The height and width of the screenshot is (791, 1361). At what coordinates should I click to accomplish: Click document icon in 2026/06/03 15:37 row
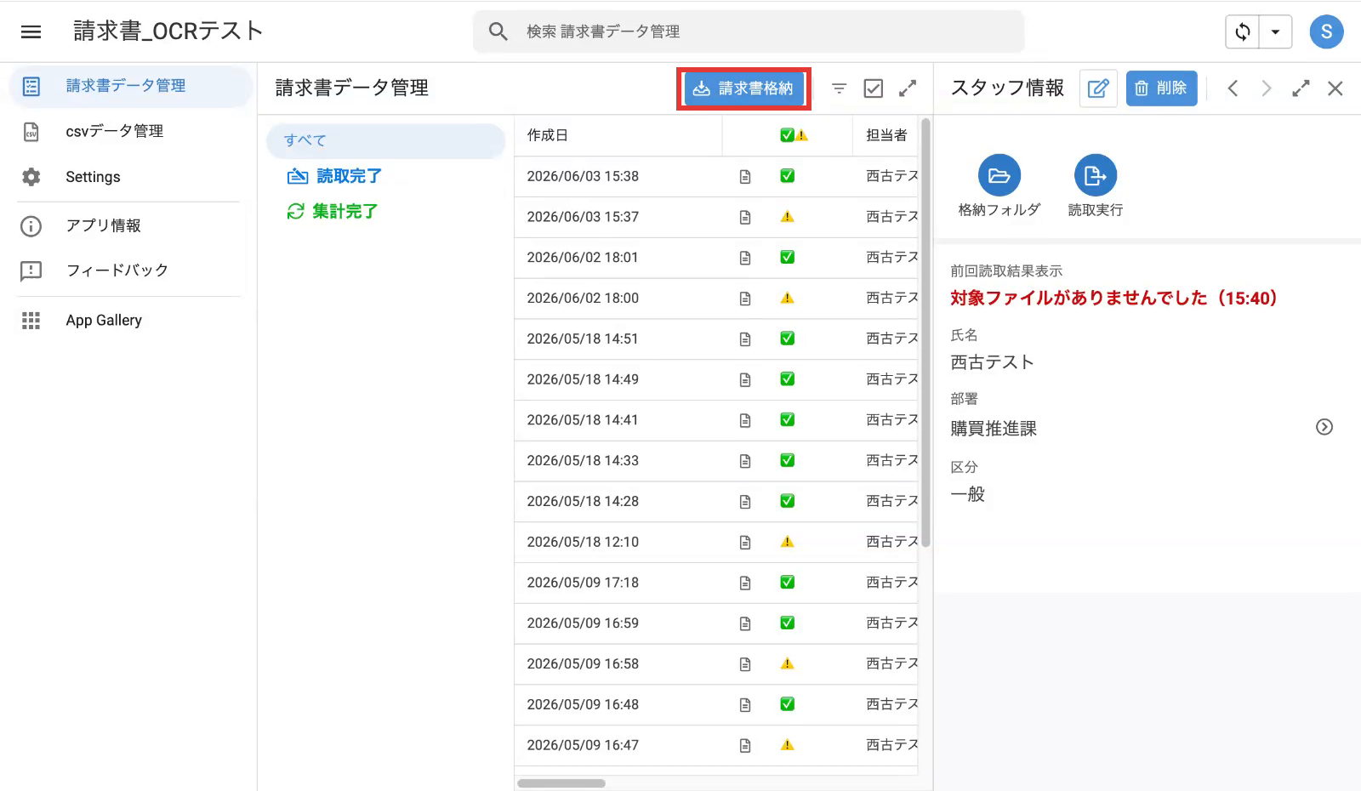click(x=745, y=217)
